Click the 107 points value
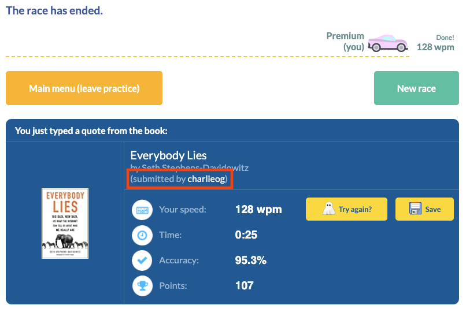 (x=245, y=285)
